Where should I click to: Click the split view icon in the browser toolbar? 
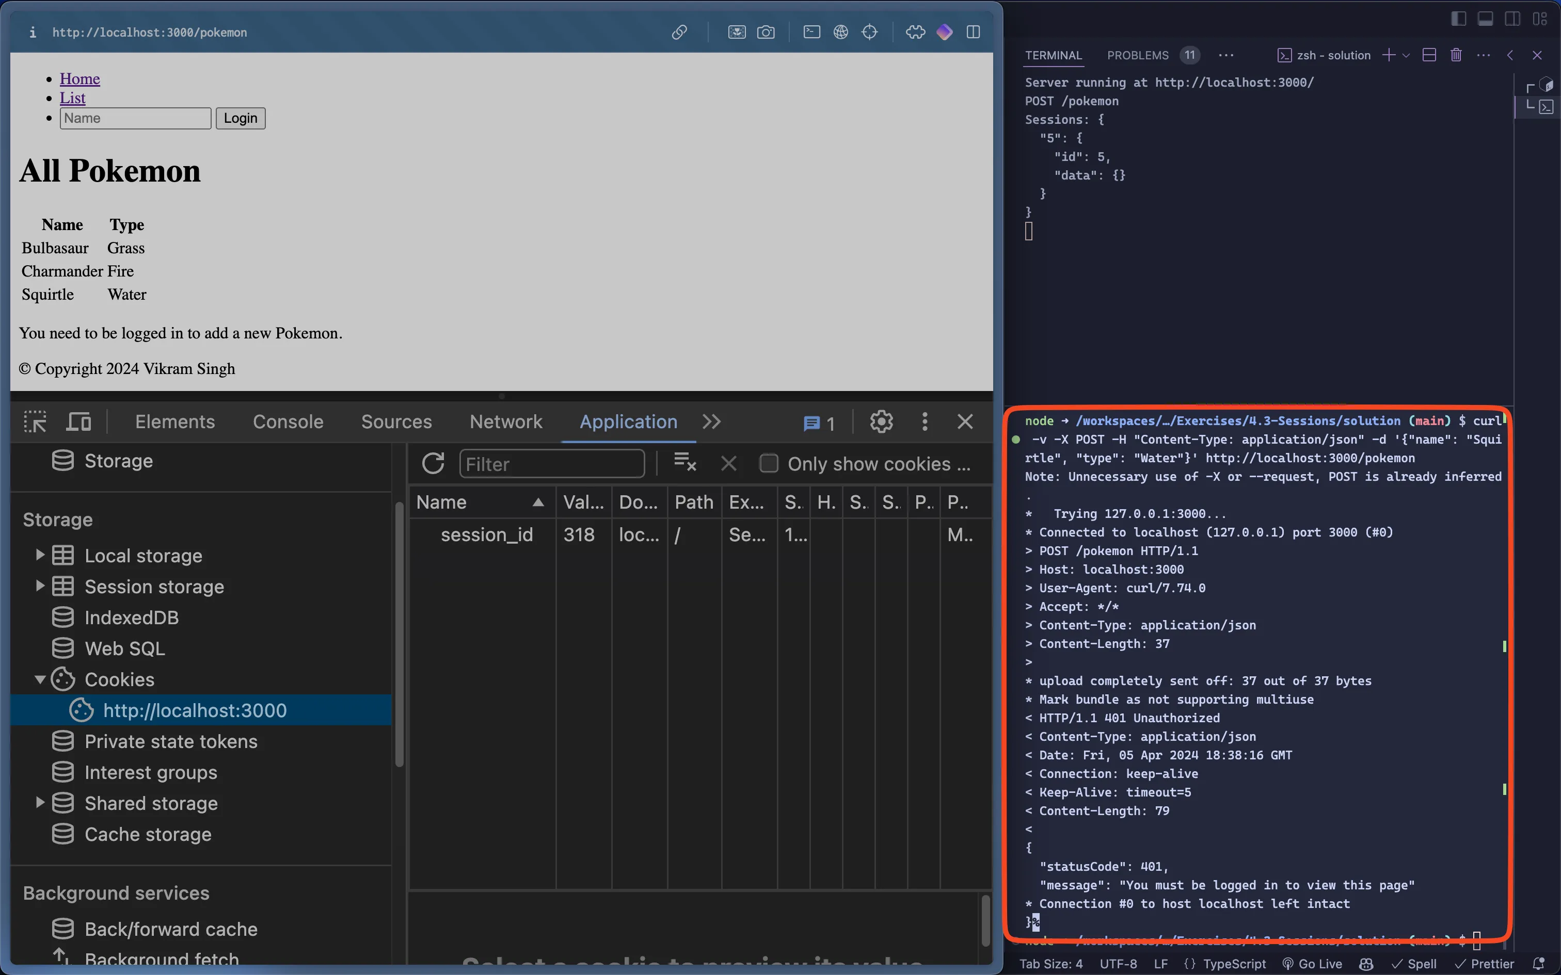(974, 32)
